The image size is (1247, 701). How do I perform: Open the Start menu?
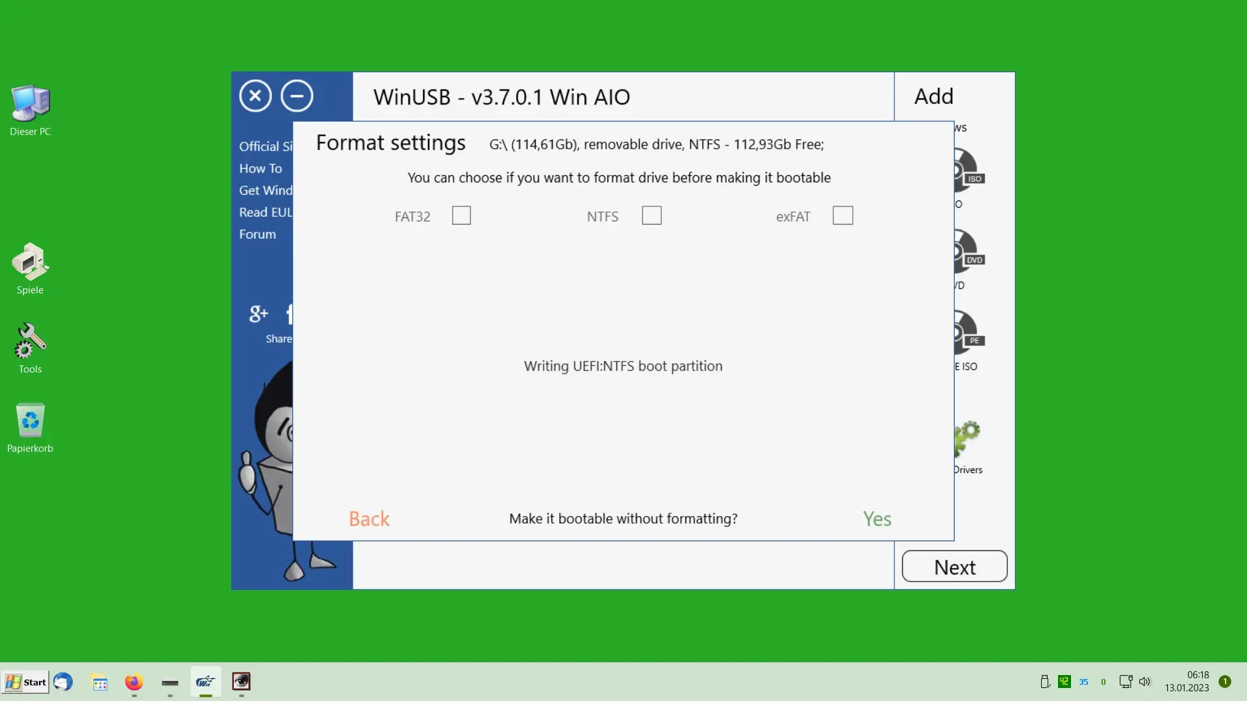click(25, 682)
